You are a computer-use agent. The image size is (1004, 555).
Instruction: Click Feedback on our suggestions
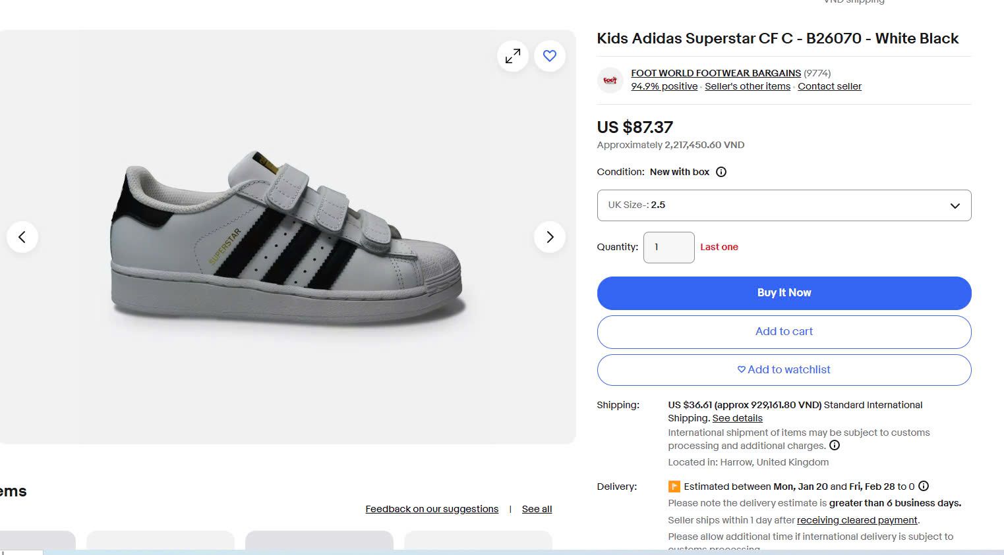[x=432, y=509]
